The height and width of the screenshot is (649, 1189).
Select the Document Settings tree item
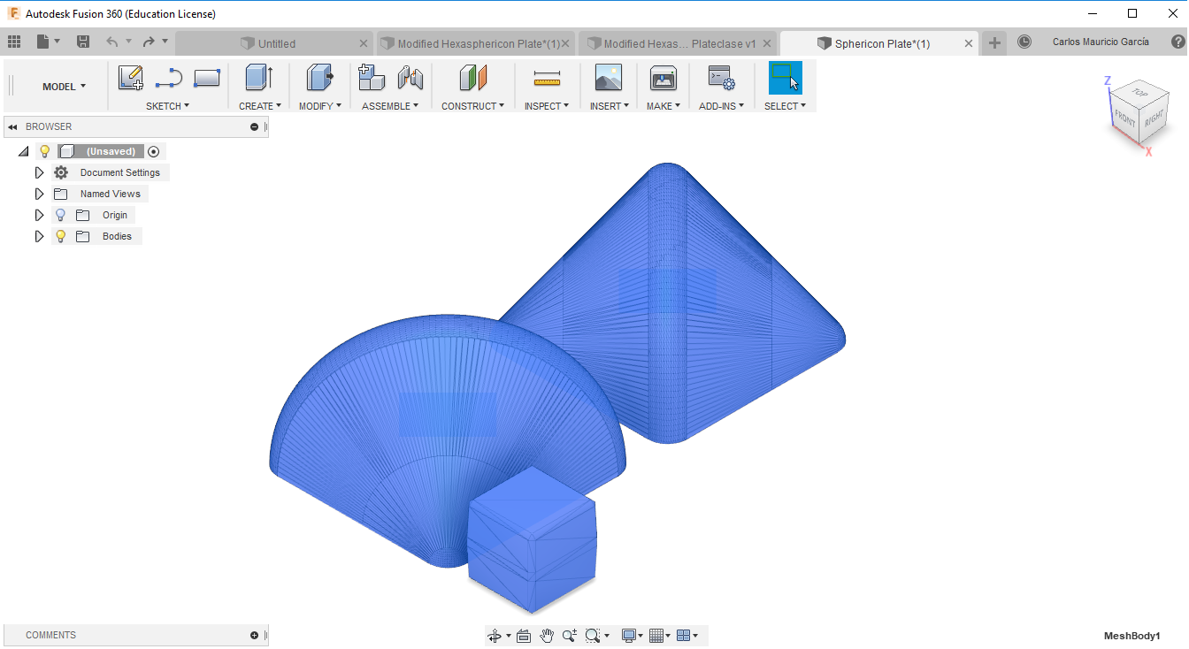coord(120,172)
